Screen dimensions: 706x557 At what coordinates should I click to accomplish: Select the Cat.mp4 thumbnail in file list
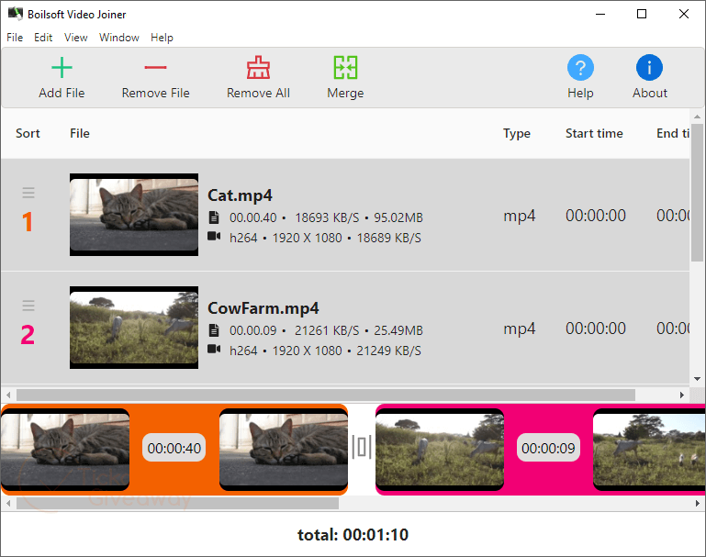(x=134, y=215)
